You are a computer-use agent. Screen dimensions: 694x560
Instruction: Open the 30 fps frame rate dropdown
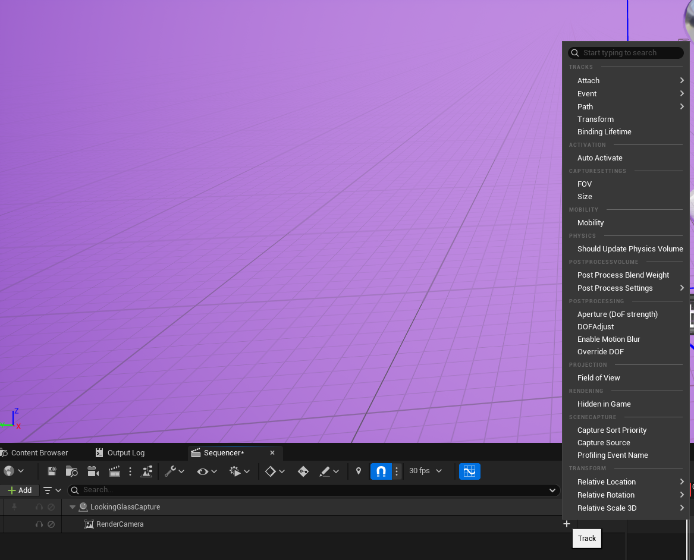[426, 471]
